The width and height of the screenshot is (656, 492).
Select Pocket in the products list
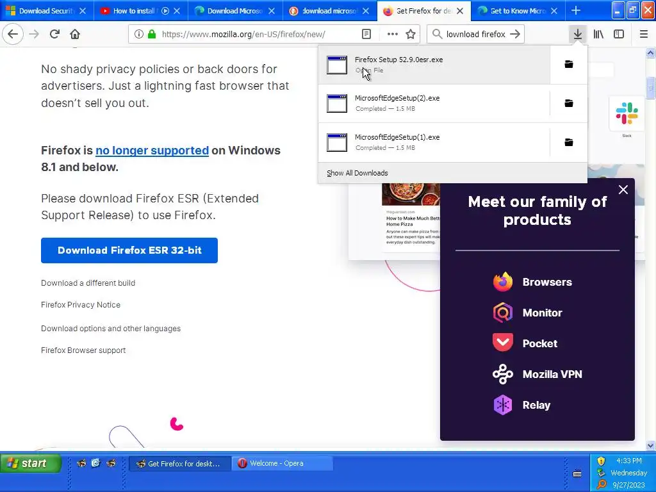525,343
